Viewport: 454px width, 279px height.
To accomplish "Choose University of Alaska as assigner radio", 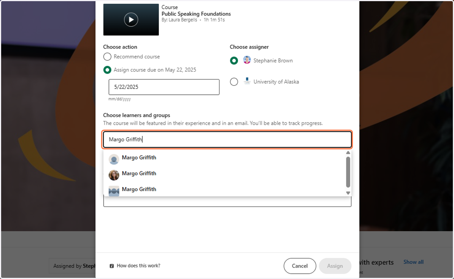I will [x=234, y=82].
